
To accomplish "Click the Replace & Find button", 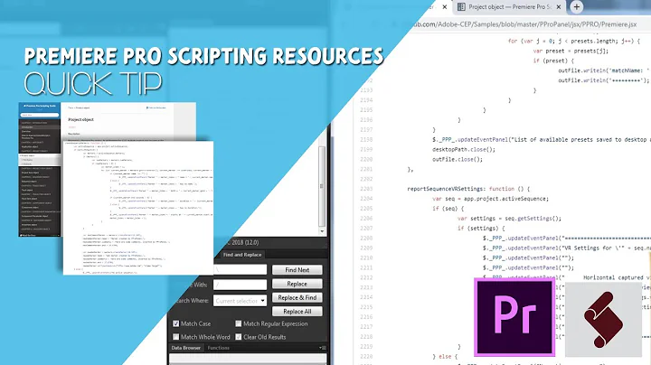I will pyautogui.click(x=297, y=297).
